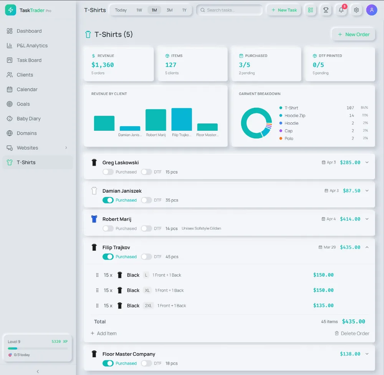
Task: Enable Purchased toggle for Greg Laskowski
Action: click(x=108, y=172)
